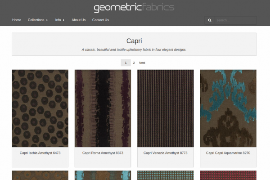This screenshot has width=270, height=180.
Task: Open the Home menu item
Action: (x=17, y=20)
